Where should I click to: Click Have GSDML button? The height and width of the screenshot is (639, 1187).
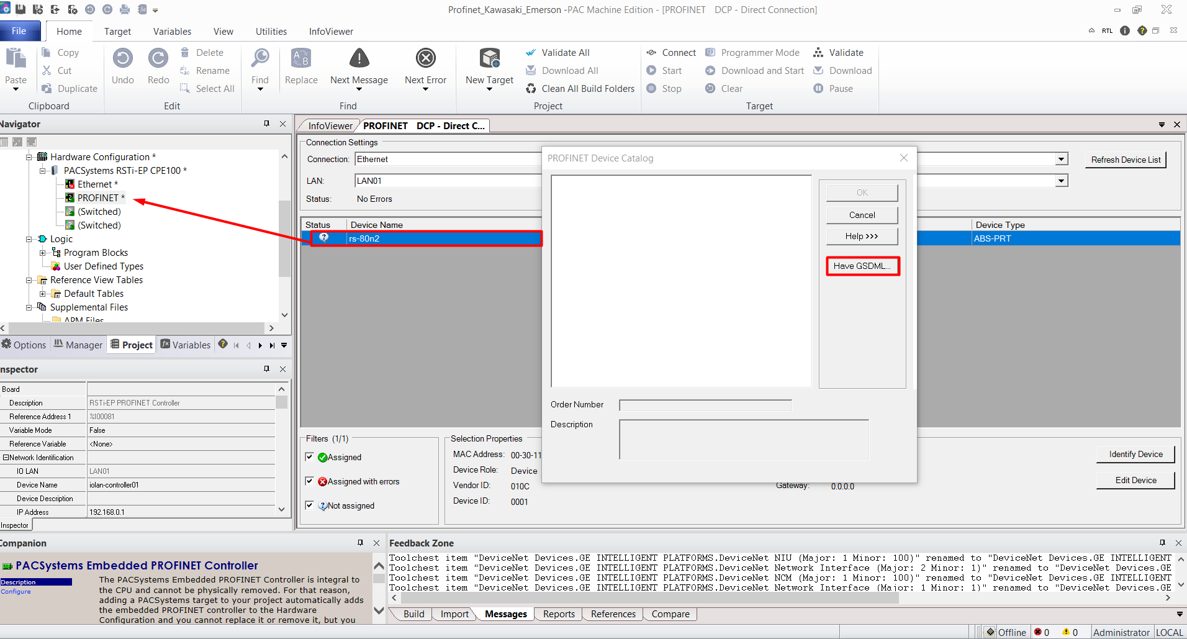pos(862,266)
